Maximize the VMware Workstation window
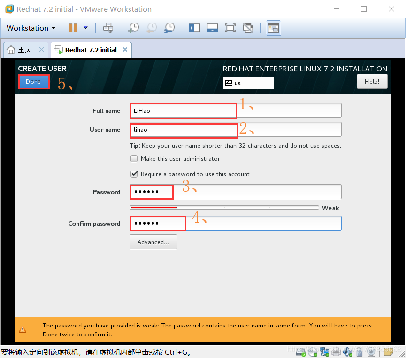The image size is (406, 358). click(x=364, y=9)
